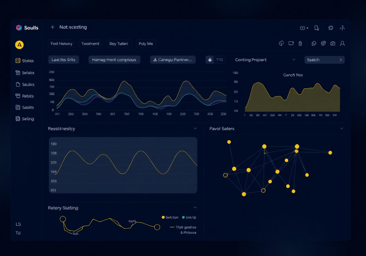The image size is (366, 256).
Task: Click the Pavof Saters panel heading
Action: point(222,129)
